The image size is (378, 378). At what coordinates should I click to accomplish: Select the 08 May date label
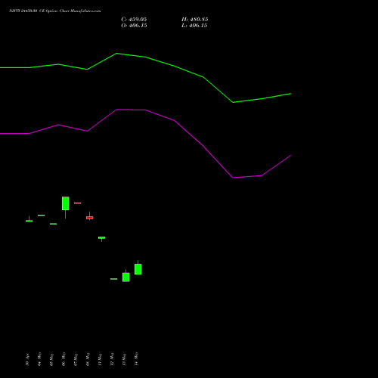(x=88, y=359)
